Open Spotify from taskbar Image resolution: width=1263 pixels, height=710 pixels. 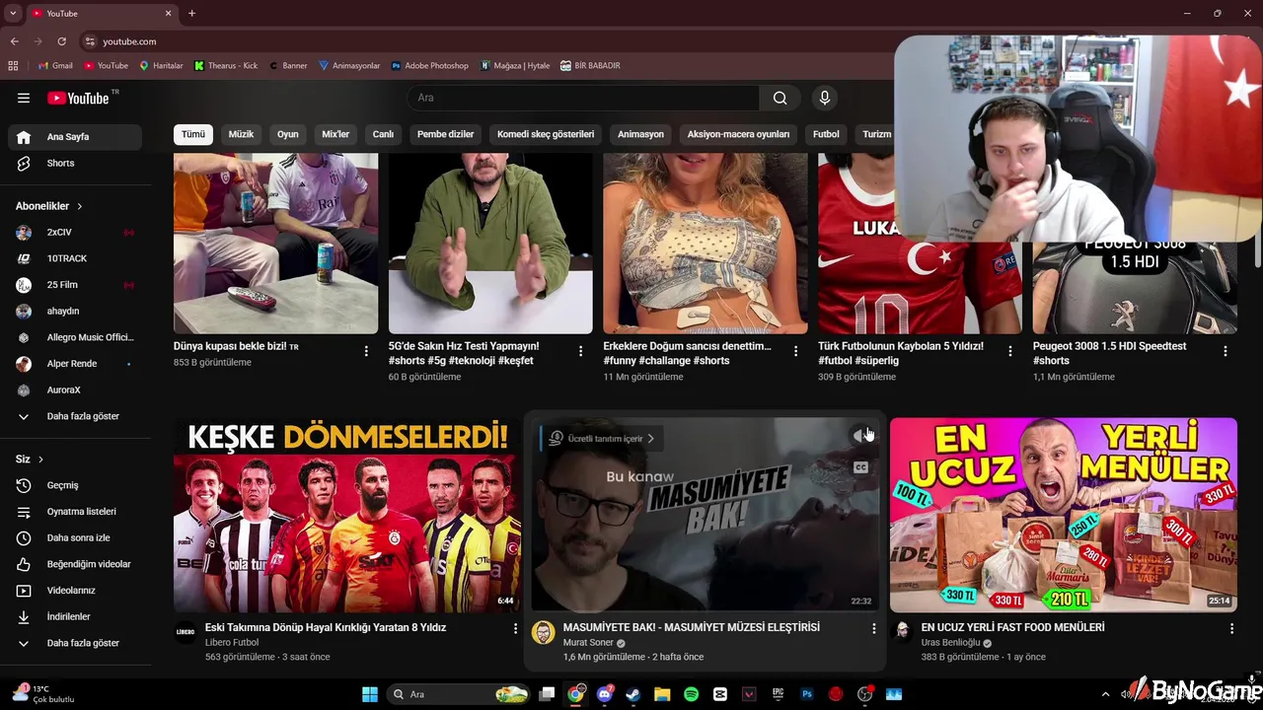[691, 694]
